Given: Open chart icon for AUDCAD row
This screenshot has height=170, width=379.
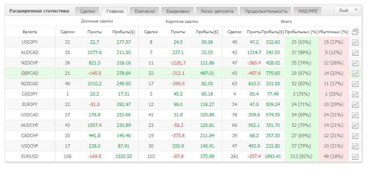Looking at the screenshot, I should tap(355, 53).
